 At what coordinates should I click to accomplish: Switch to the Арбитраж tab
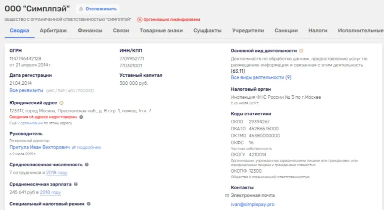[53, 30]
